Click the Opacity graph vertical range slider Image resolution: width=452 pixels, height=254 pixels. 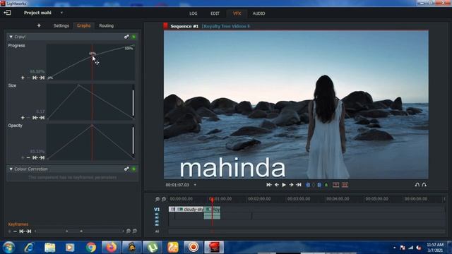133,141
